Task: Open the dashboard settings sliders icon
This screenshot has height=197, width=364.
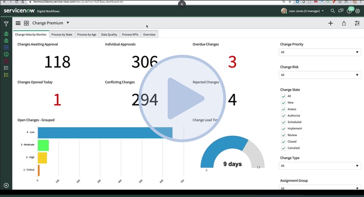Action: point(357,23)
